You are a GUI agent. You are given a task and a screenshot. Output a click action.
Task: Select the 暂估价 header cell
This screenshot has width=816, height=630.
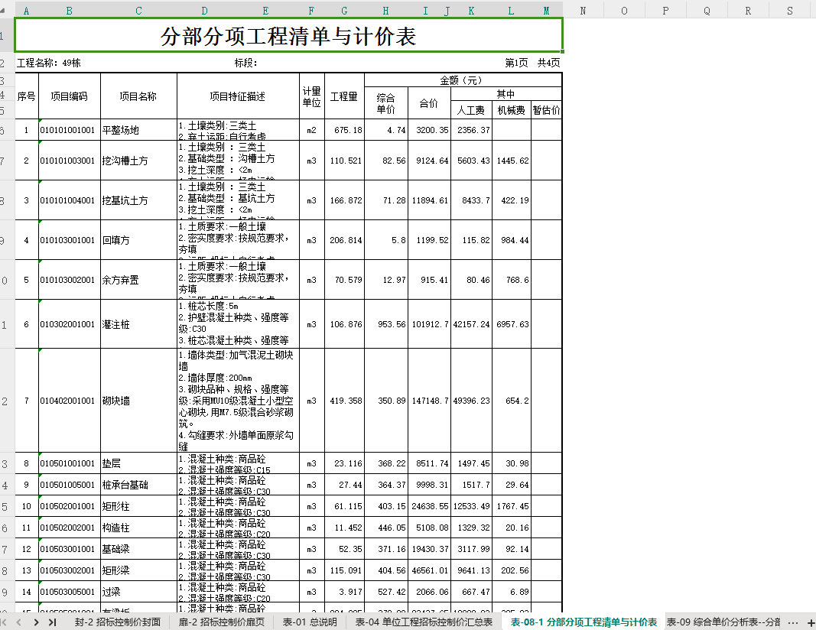(x=547, y=110)
